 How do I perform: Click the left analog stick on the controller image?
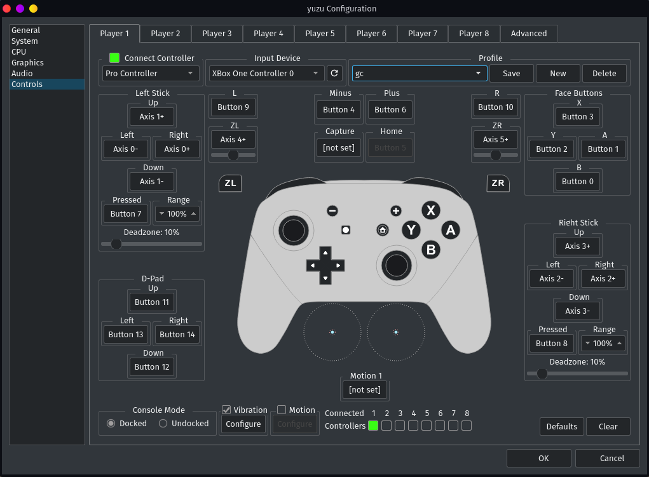[x=294, y=231]
